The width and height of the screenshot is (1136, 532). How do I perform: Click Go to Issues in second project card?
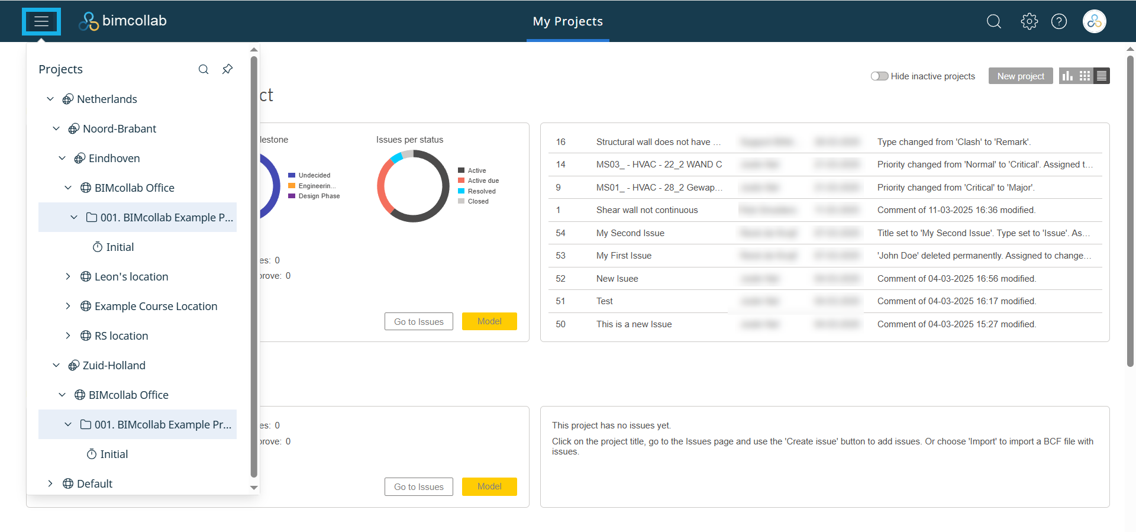pos(419,486)
